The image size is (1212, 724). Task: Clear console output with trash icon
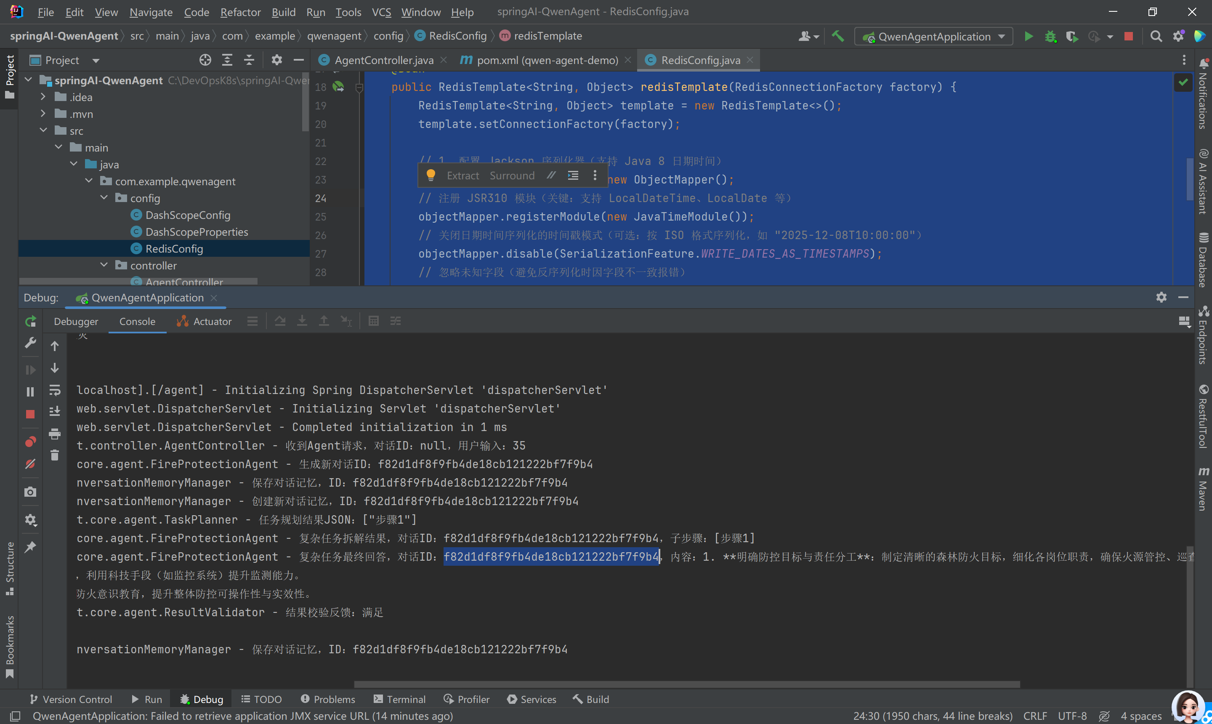[55, 455]
